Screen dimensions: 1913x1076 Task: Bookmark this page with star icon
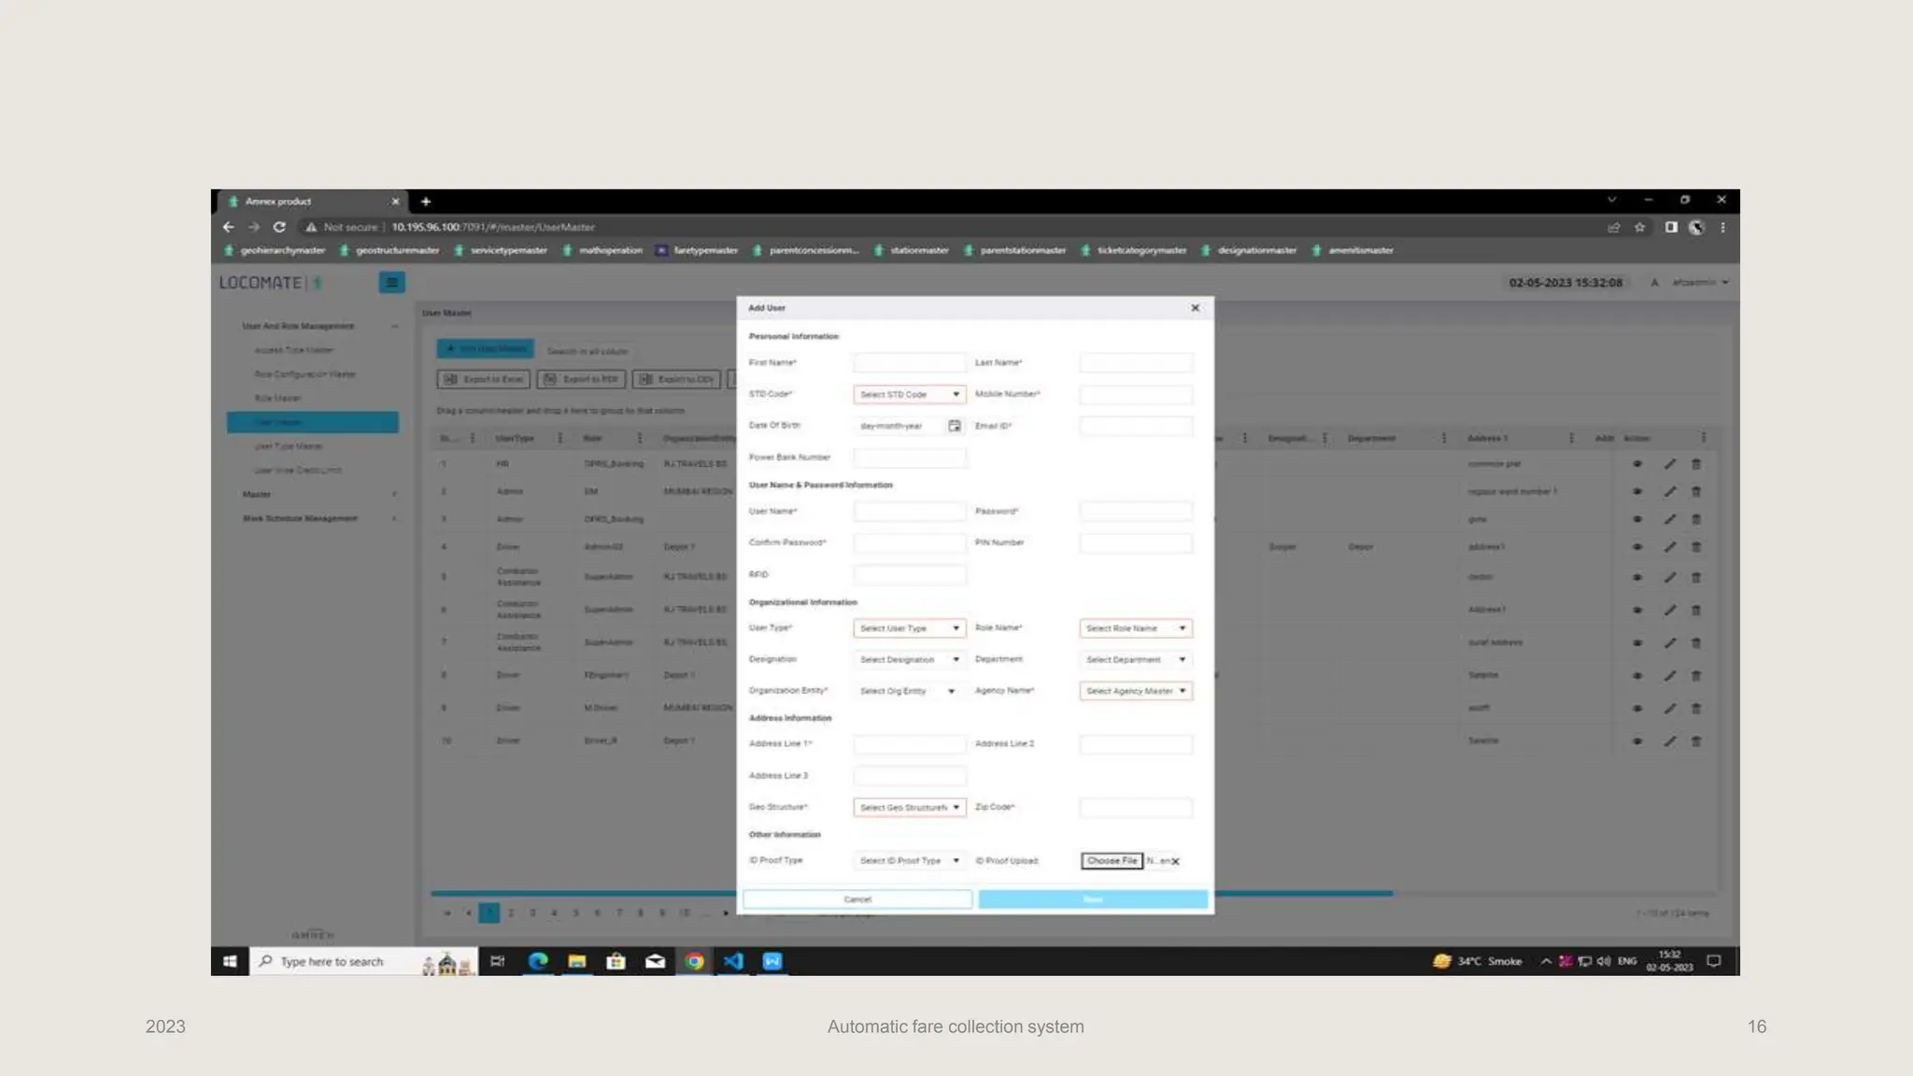1639,227
